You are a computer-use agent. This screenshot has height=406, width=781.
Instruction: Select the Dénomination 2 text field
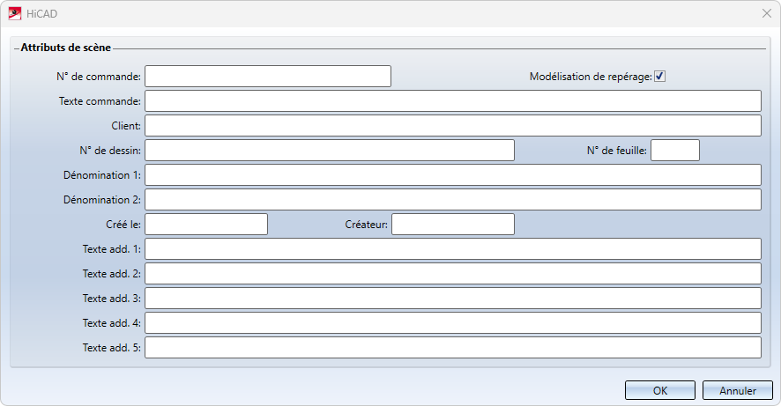tap(453, 200)
